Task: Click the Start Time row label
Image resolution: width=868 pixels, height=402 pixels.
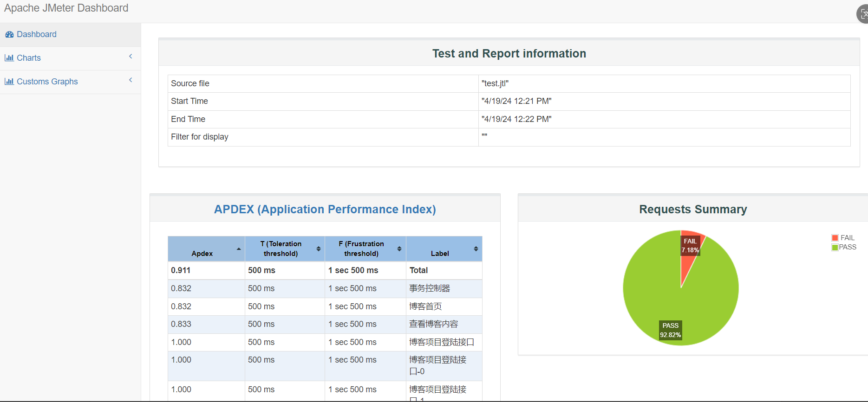Action: (x=189, y=101)
